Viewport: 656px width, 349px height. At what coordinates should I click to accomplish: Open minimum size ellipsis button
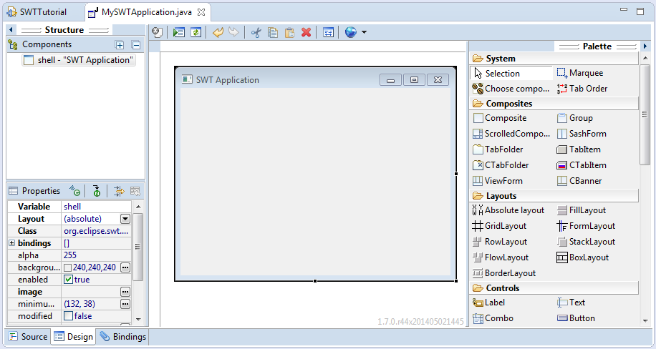125,304
